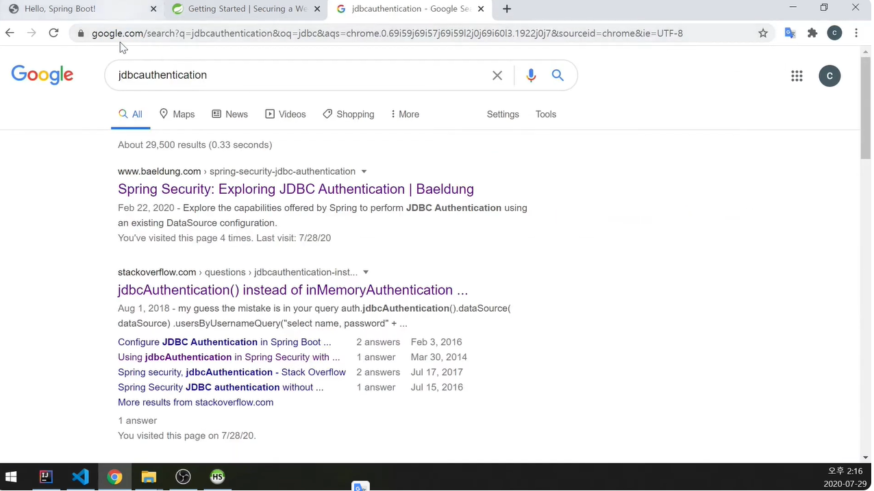Screen dimensions: 874x491
Task: Open Google account avatar C
Action: pyautogui.click(x=829, y=76)
